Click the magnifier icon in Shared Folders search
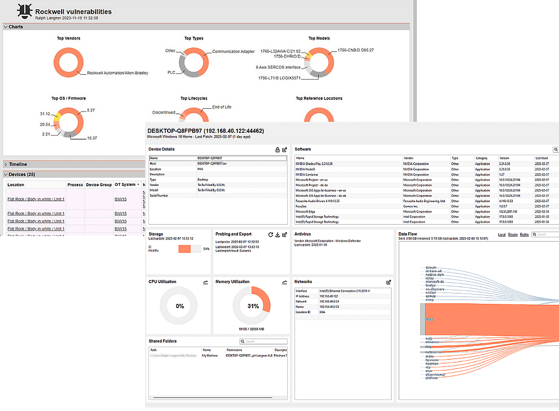This screenshot has height=411, width=559. tap(242, 342)
